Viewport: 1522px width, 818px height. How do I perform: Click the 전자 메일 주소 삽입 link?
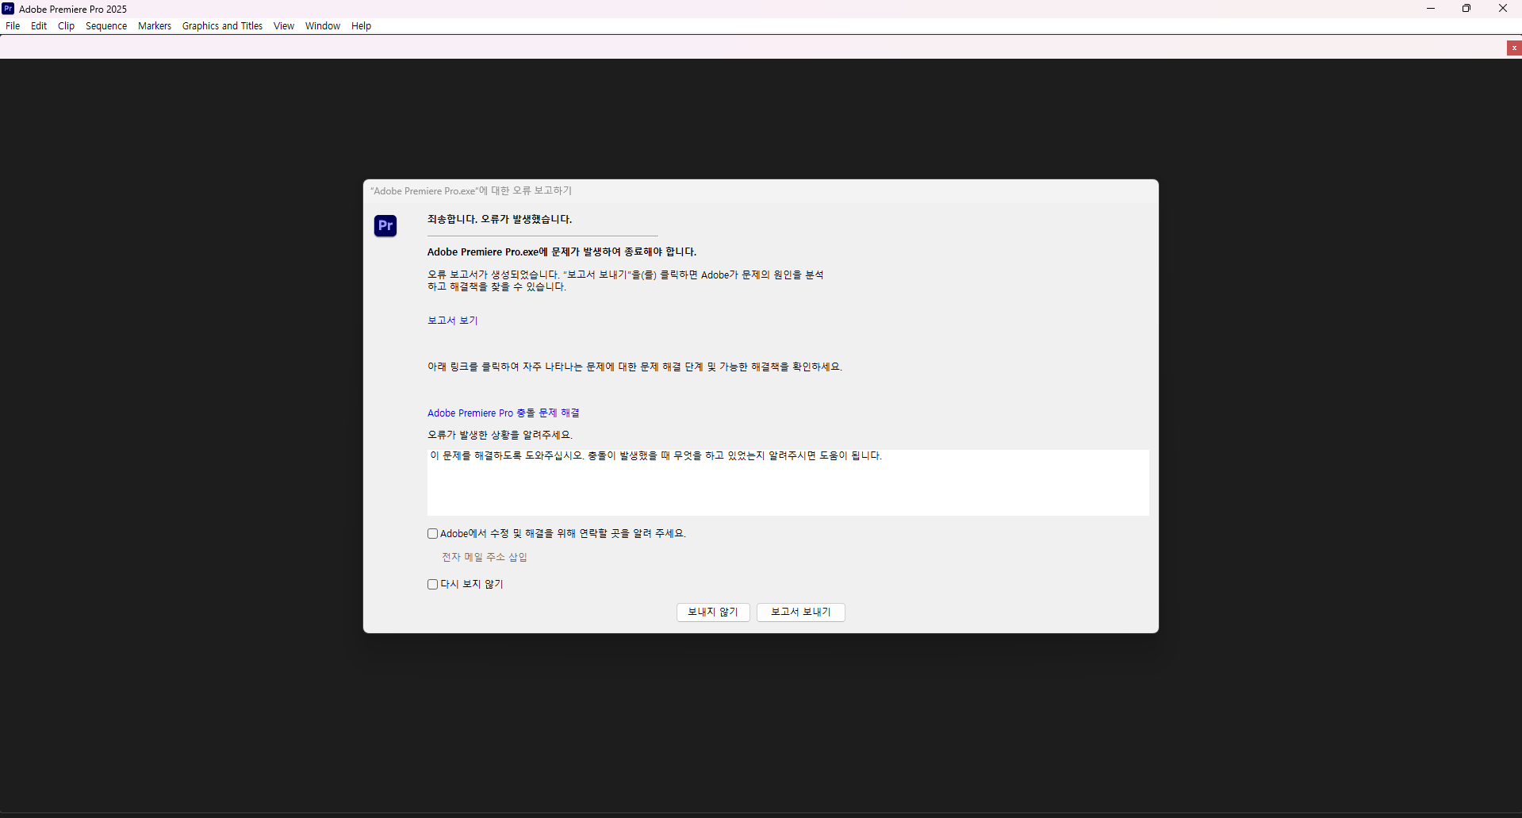pyautogui.click(x=484, y=557)
